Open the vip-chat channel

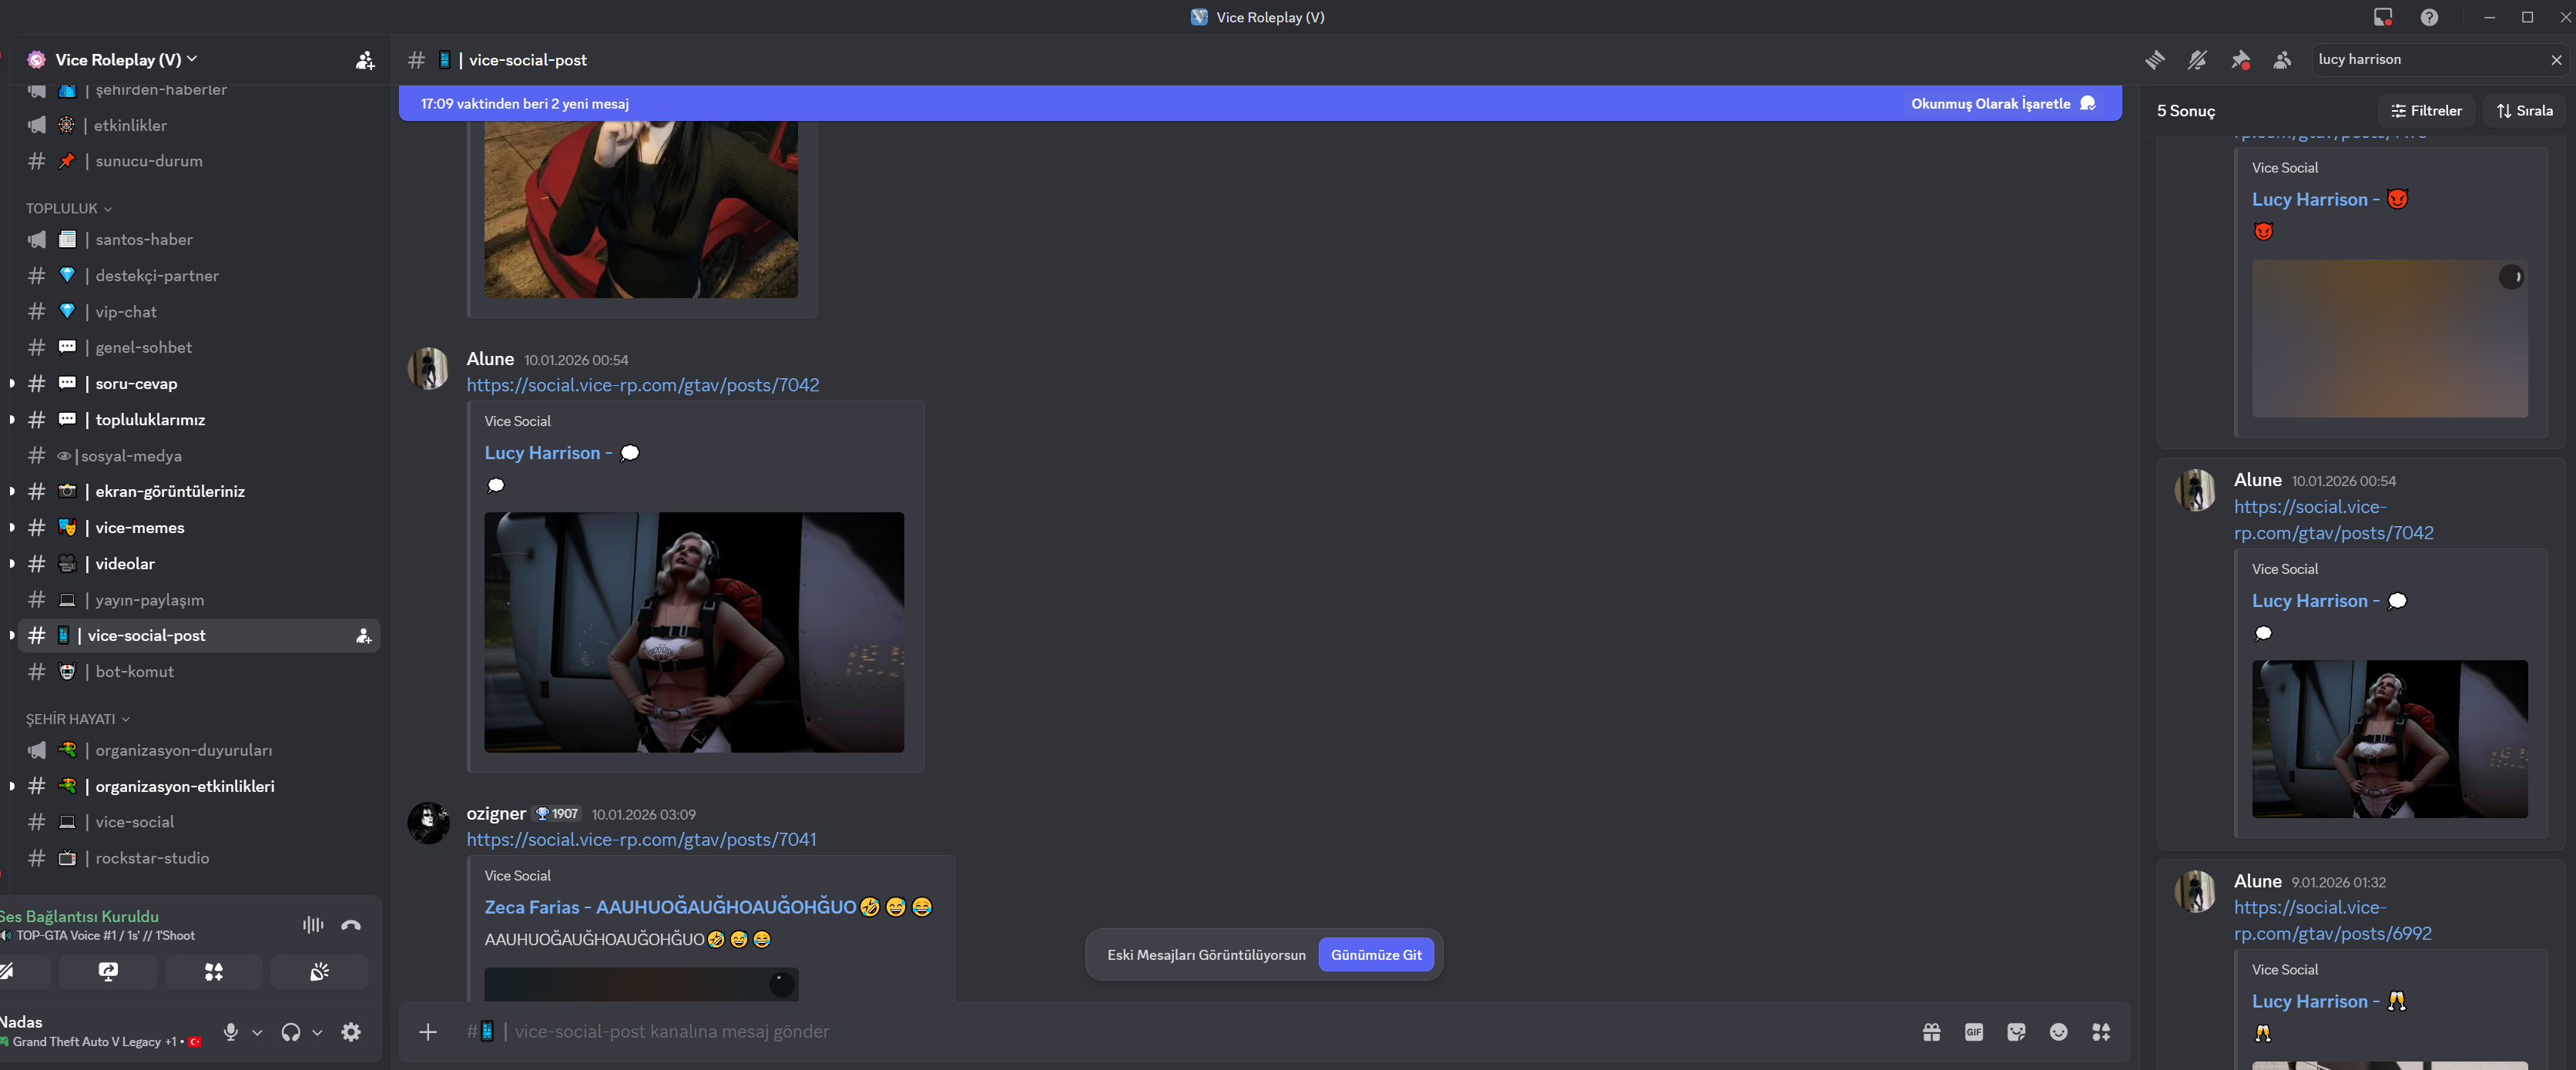point(199,312)
